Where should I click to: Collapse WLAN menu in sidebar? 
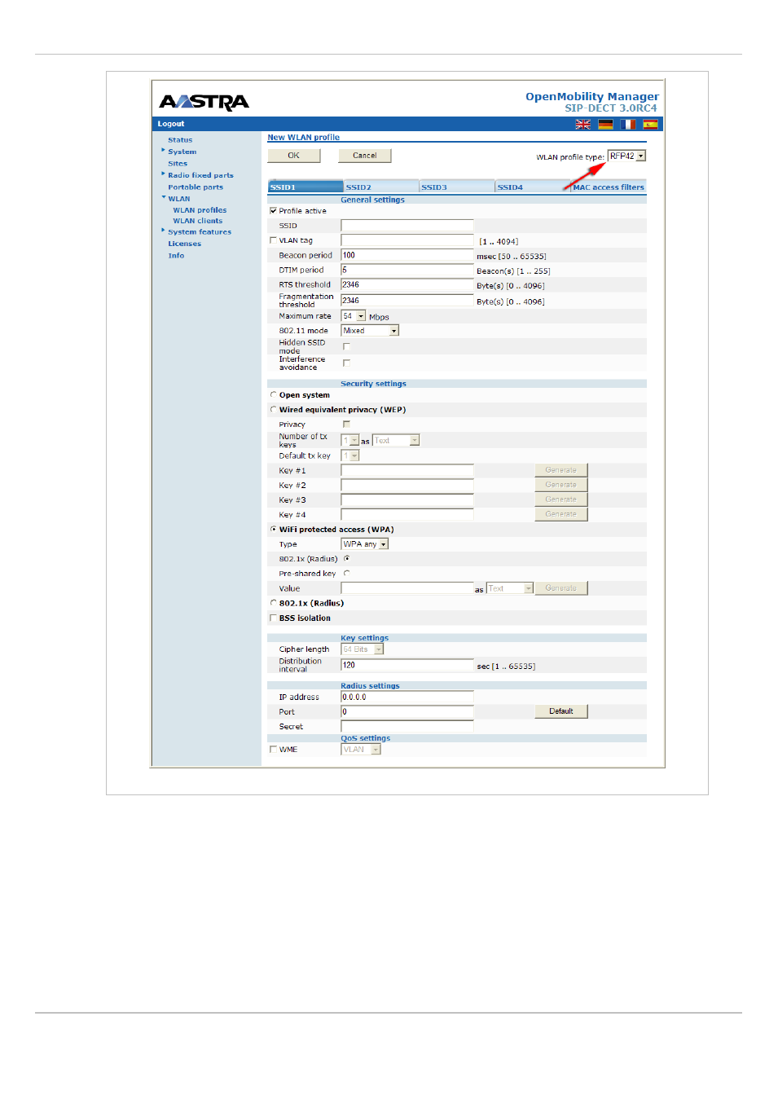coord(179,199)
